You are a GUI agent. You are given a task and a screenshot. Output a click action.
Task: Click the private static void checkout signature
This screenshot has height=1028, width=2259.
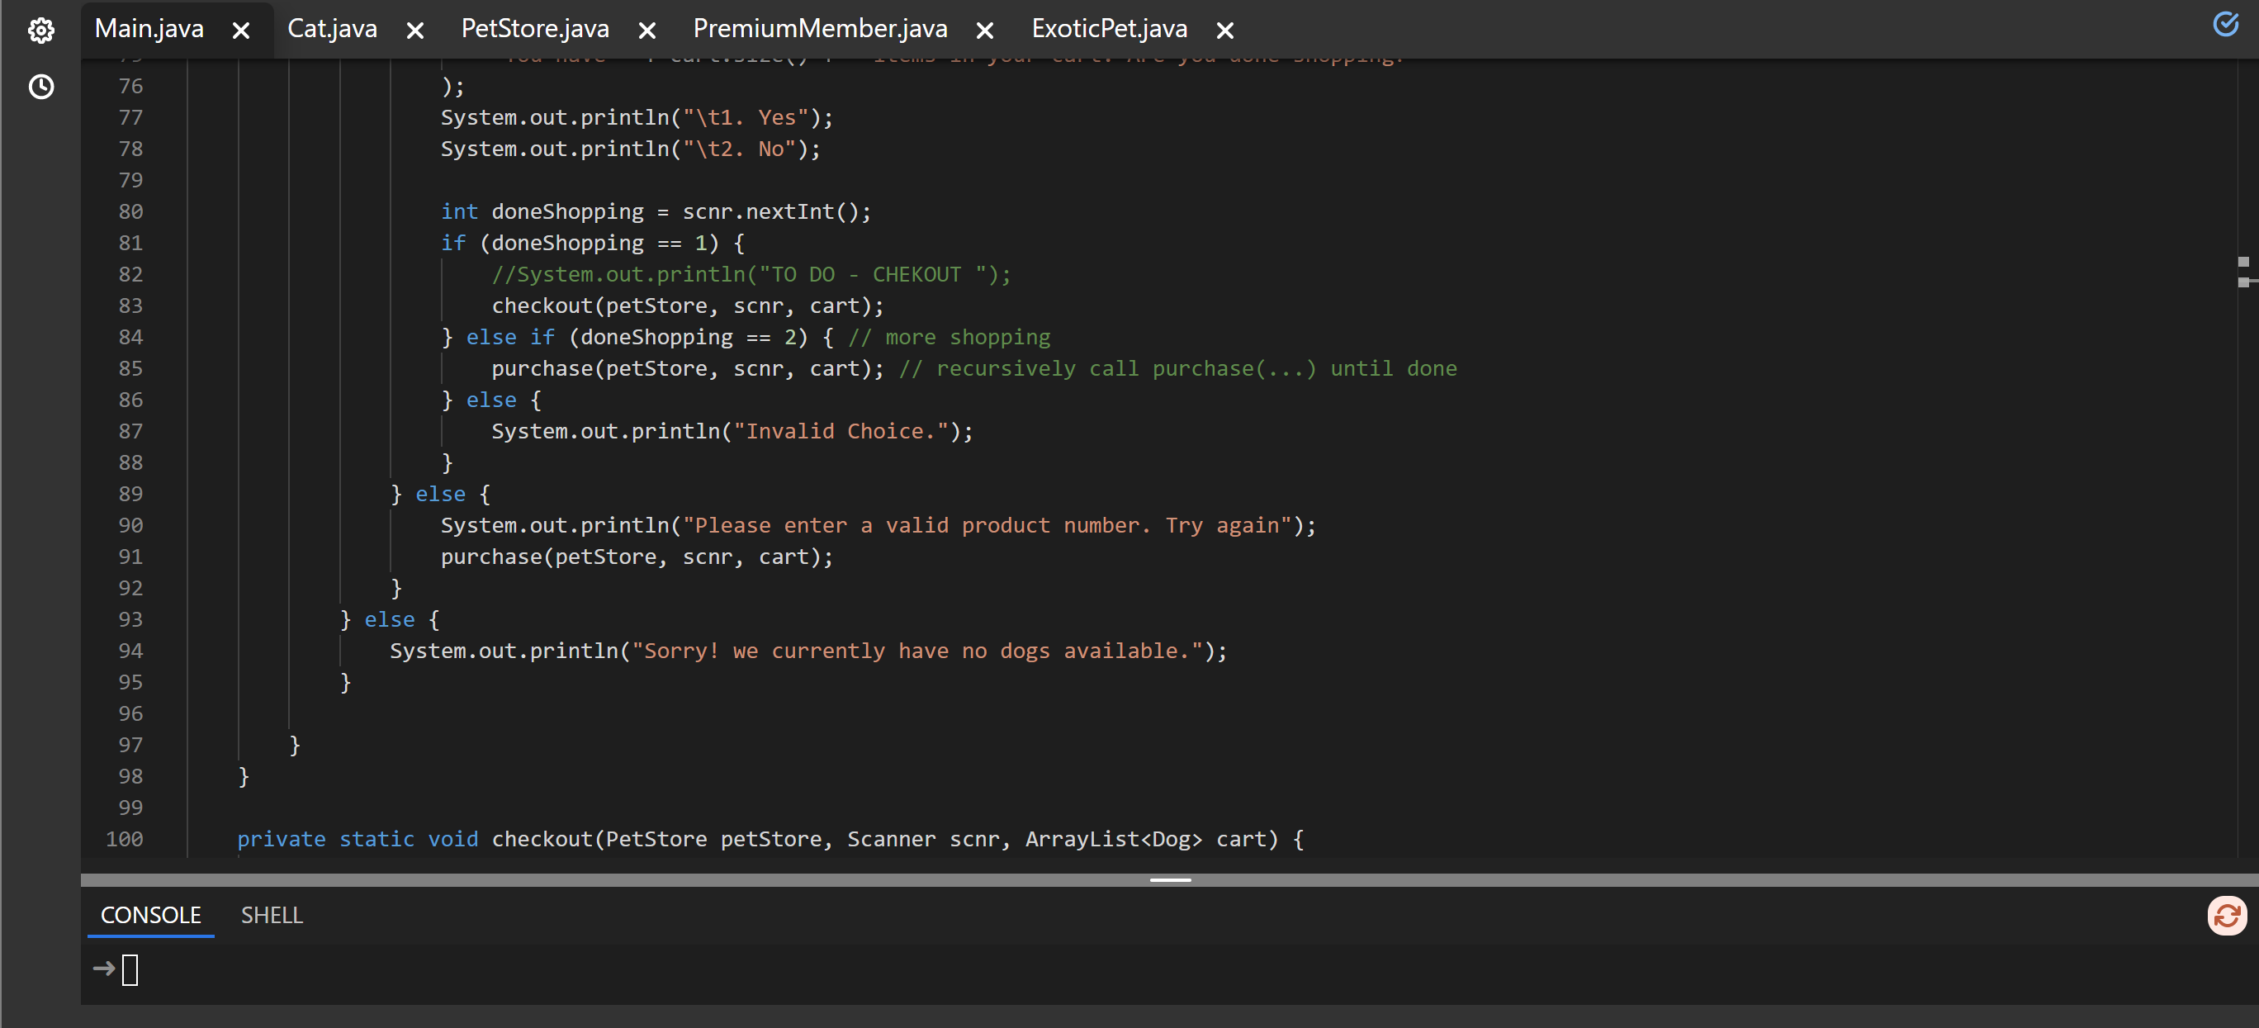[x=770, y=839]
